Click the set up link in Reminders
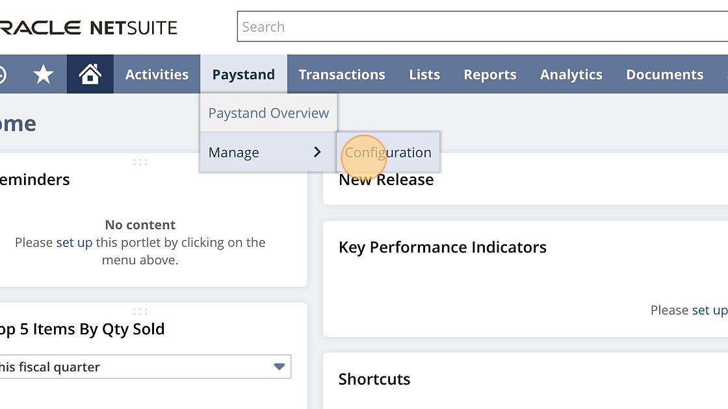This screenshot has width=728, height=409. [x=74, y=243]
